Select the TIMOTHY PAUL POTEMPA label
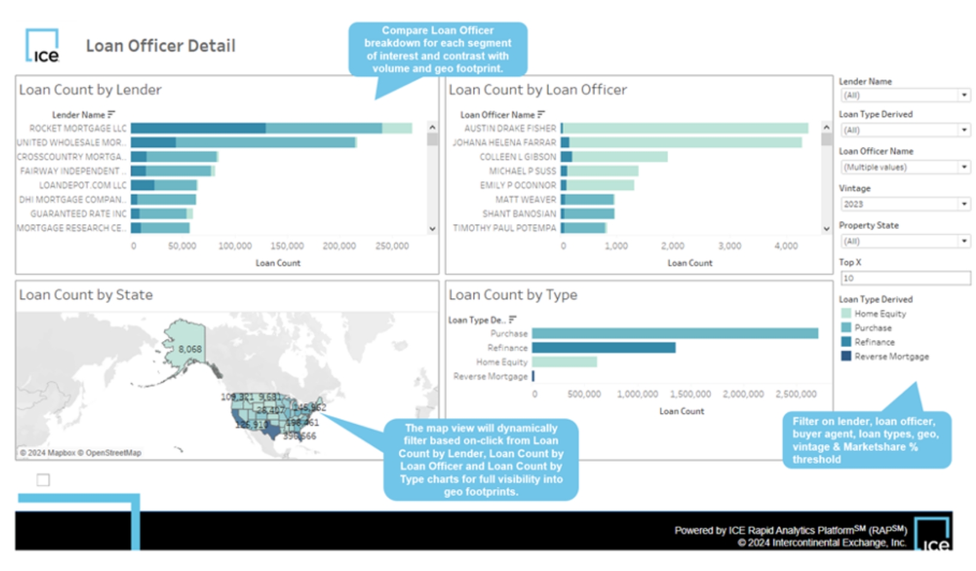 coord(504,228)
